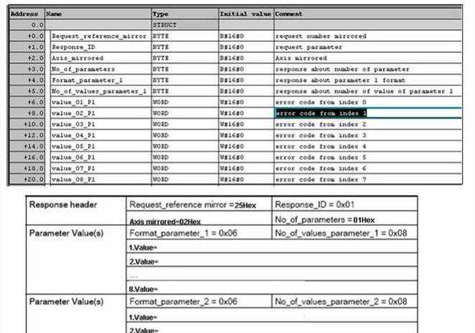Select the Response_ID name cell in the upper table
This screenshot has width=475, height=333.
98,47
